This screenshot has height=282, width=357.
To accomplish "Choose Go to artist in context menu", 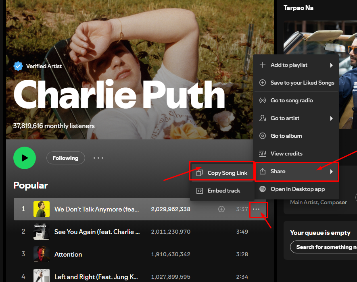I will click(x=296, y=118).
